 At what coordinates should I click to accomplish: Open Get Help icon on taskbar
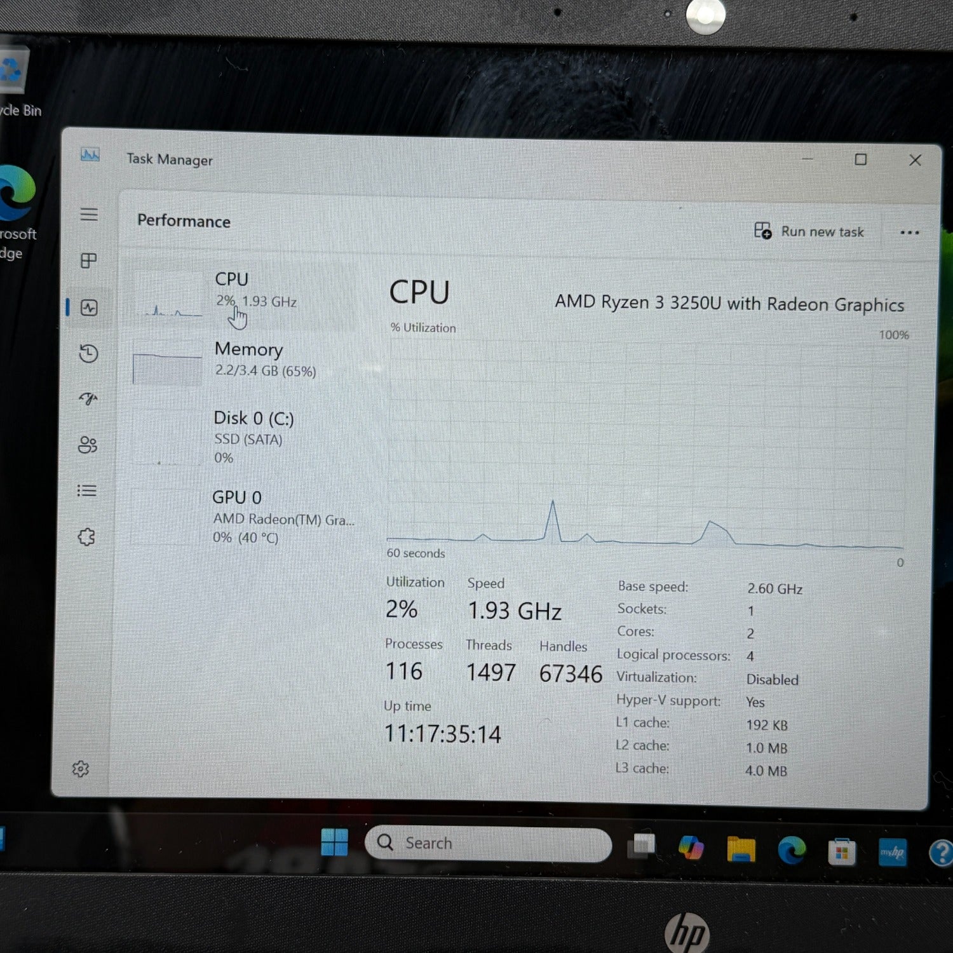pyautogui.click(x=941, y=853)
